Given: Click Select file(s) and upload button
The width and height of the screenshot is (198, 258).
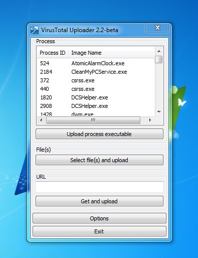Looking at the screenshot, I should tap(99, 160).
